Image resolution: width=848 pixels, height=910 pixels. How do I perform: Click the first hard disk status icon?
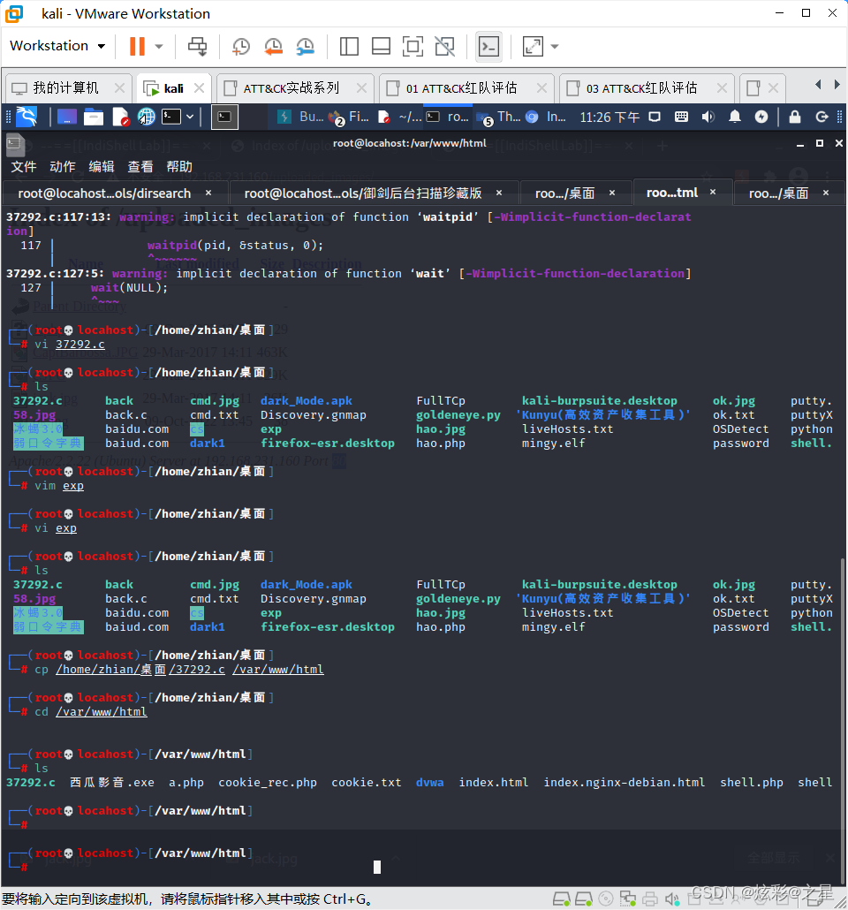tap(561, 899)
